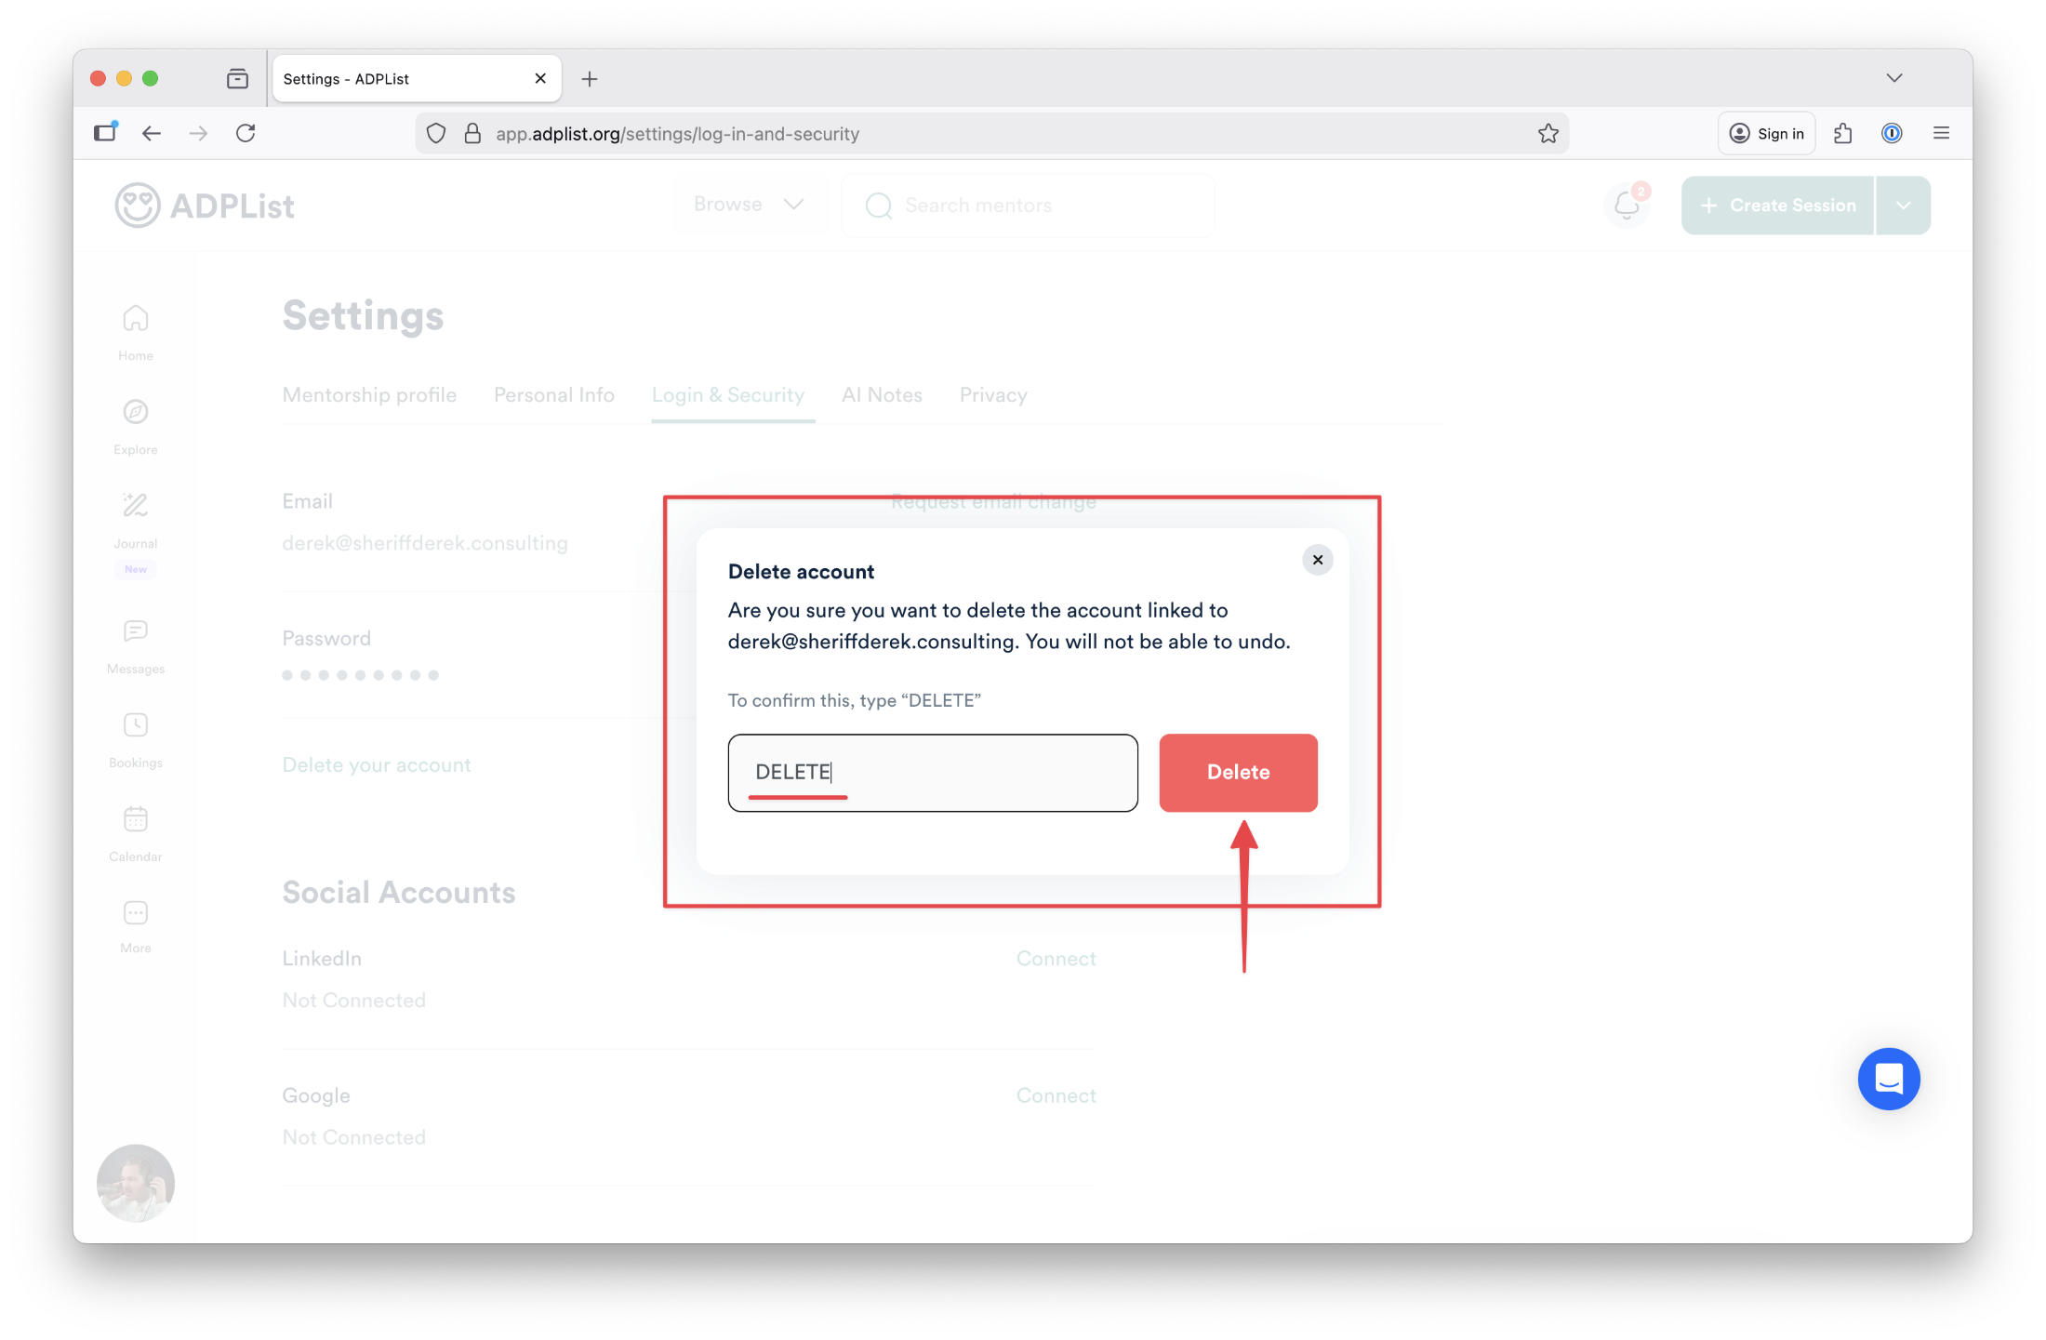Click the Request email change link
2046x1340 pixels.
[992, 500]
